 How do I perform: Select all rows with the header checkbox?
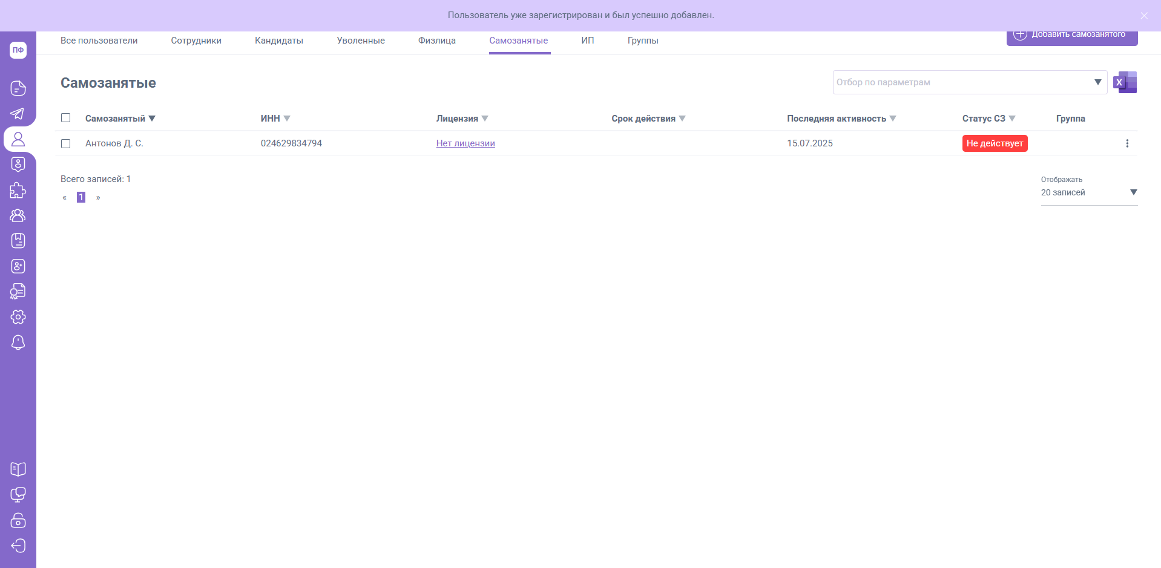pos(66,118)
